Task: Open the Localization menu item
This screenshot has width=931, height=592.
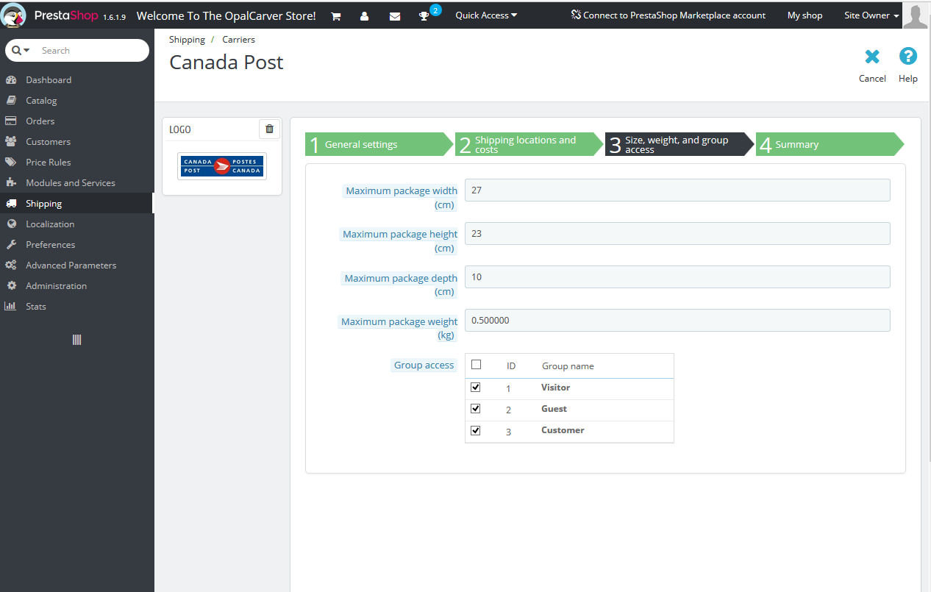Action: [50, 224]
